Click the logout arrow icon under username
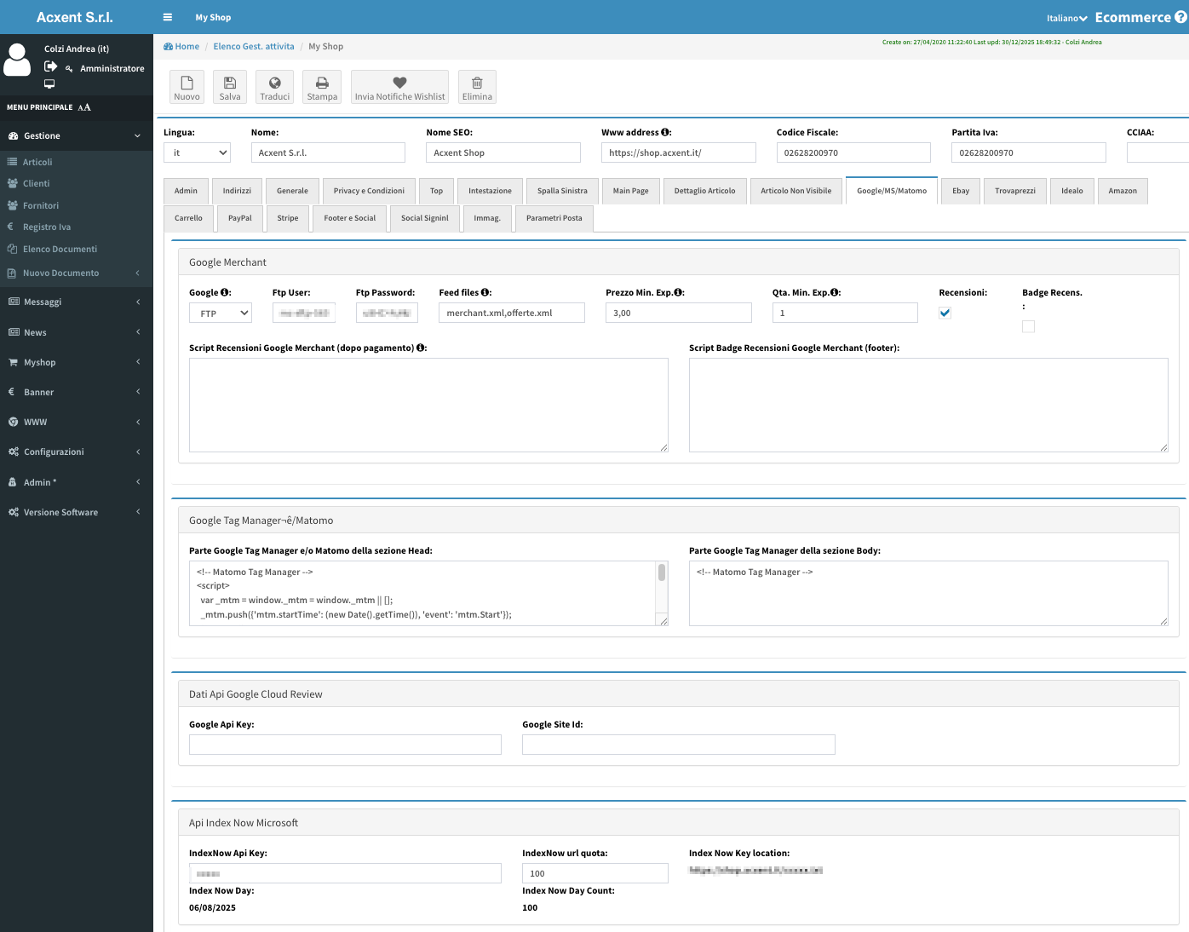This screenshot has height=932, width=1189. [50, 67]
